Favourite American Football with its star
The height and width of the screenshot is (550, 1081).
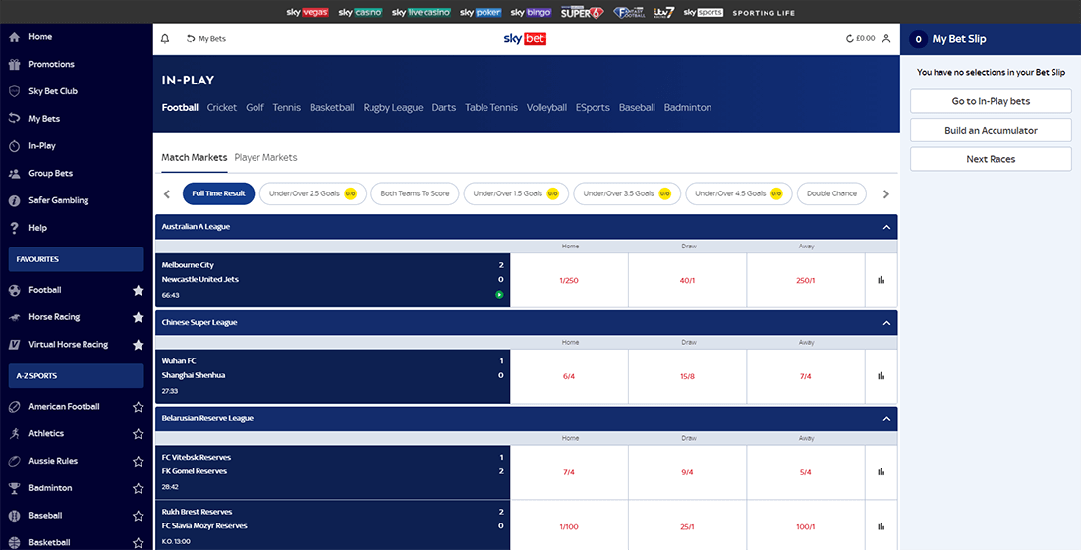[138, 407]
